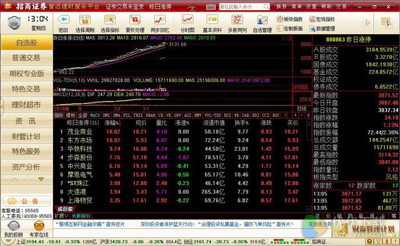Click 复权处理 toolbar icon
Viewport: 400px width, 246px height.
(x=135, y=23)
